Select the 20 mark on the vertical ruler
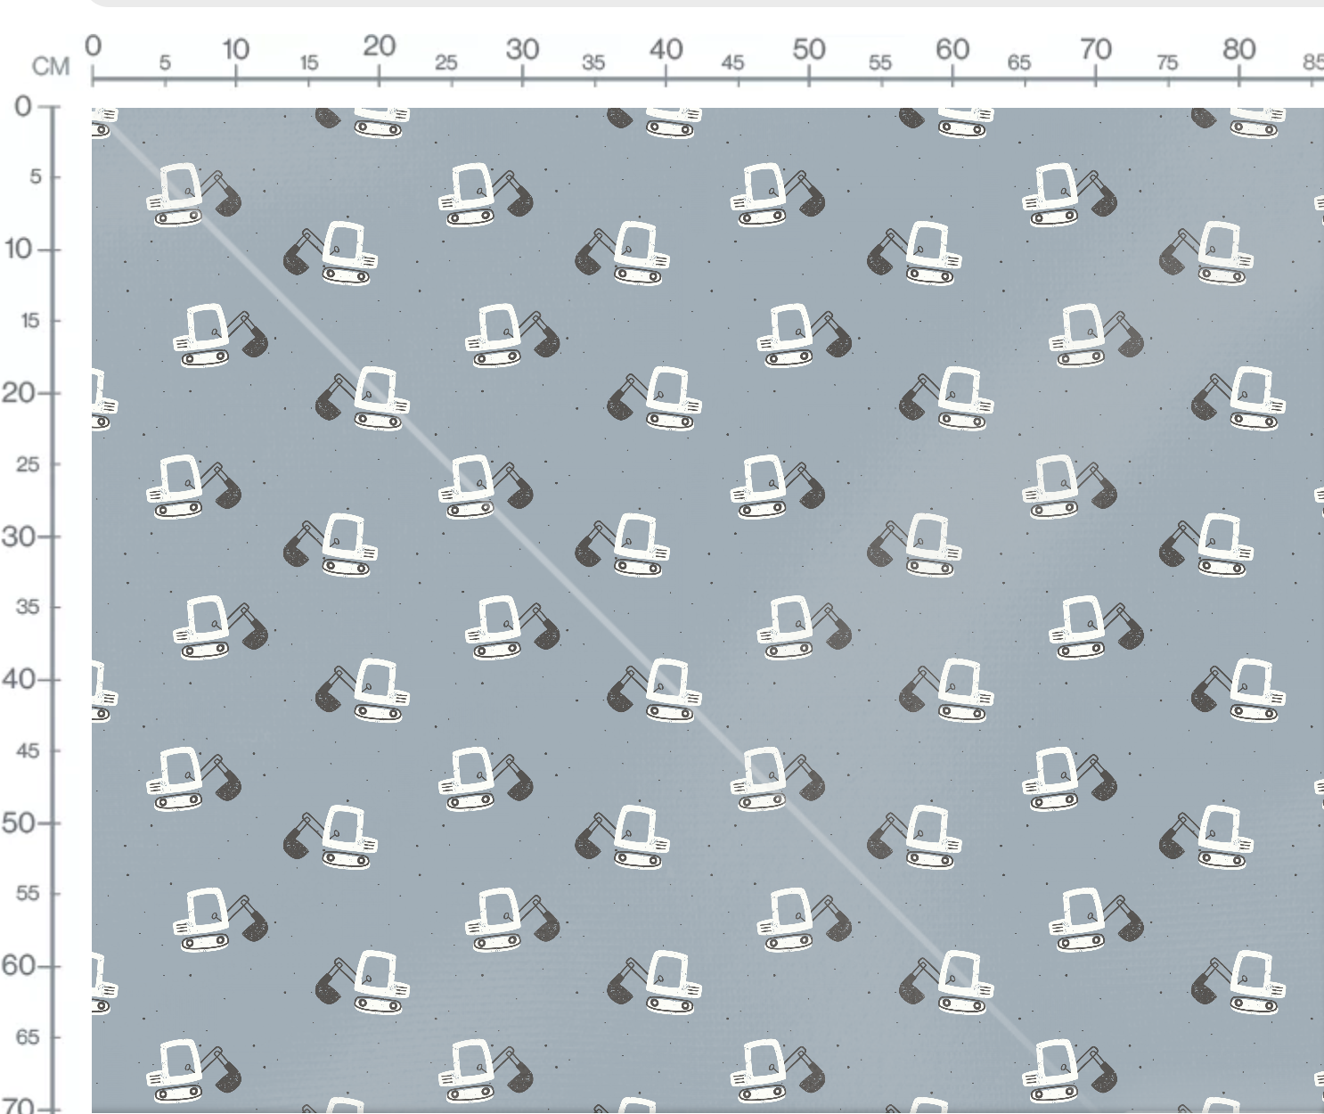The image size is (1324, 1114). click(18, 392)
